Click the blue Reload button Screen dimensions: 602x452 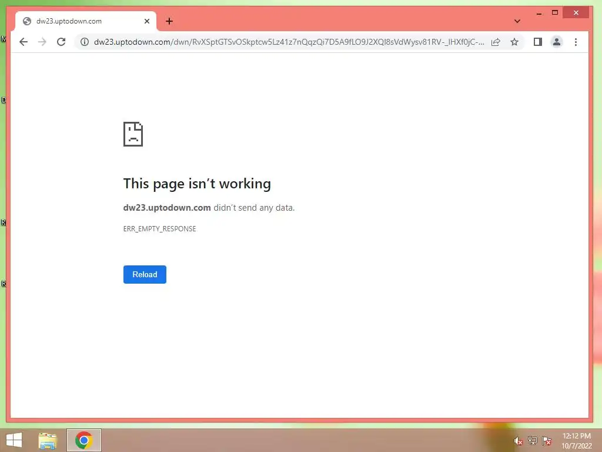coord(145,274)
